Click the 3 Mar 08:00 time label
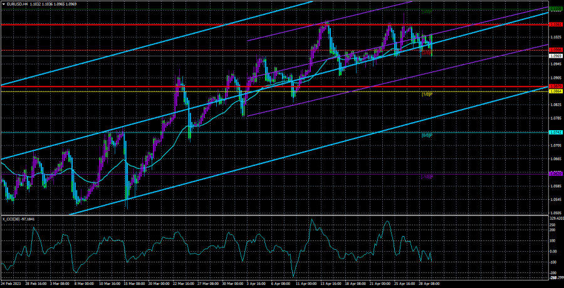This screenshot has height=288, width=564. (x=61, y=284)
